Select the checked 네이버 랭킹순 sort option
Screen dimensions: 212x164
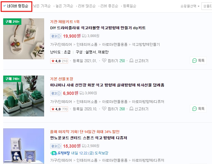(x=16, y=6)
